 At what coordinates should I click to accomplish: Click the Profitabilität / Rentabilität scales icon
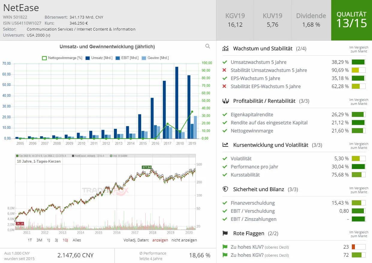point(225,101)
